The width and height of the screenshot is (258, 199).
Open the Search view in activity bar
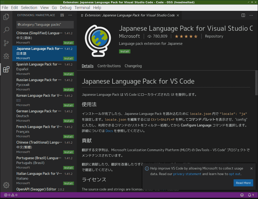[x=6, y=30]
